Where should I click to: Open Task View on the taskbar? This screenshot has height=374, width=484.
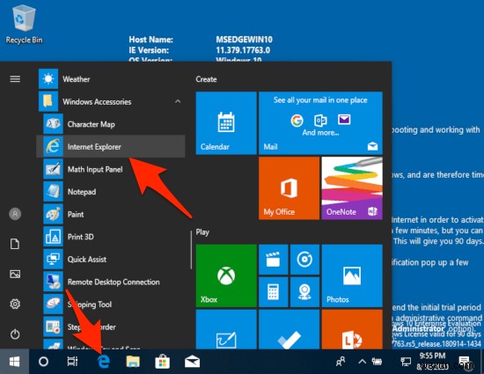point(72,362)
